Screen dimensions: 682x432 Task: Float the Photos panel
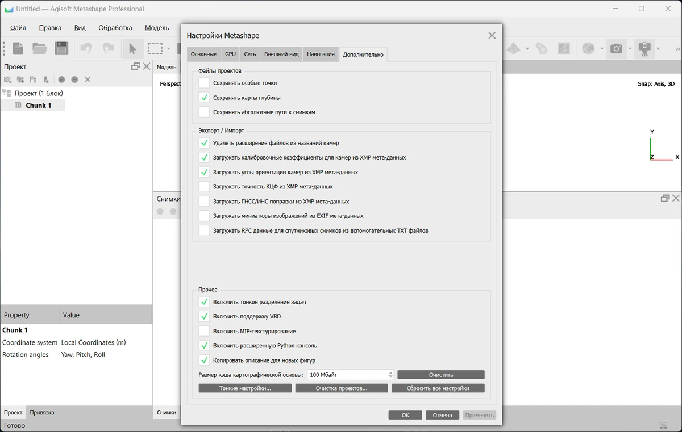(x=665, y=198)
